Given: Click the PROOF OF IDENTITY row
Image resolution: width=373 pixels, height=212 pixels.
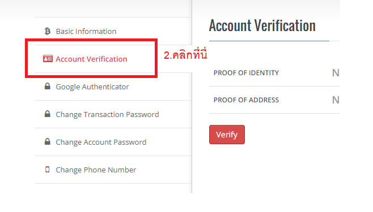Looking at the screenshot, I should 274,73.
